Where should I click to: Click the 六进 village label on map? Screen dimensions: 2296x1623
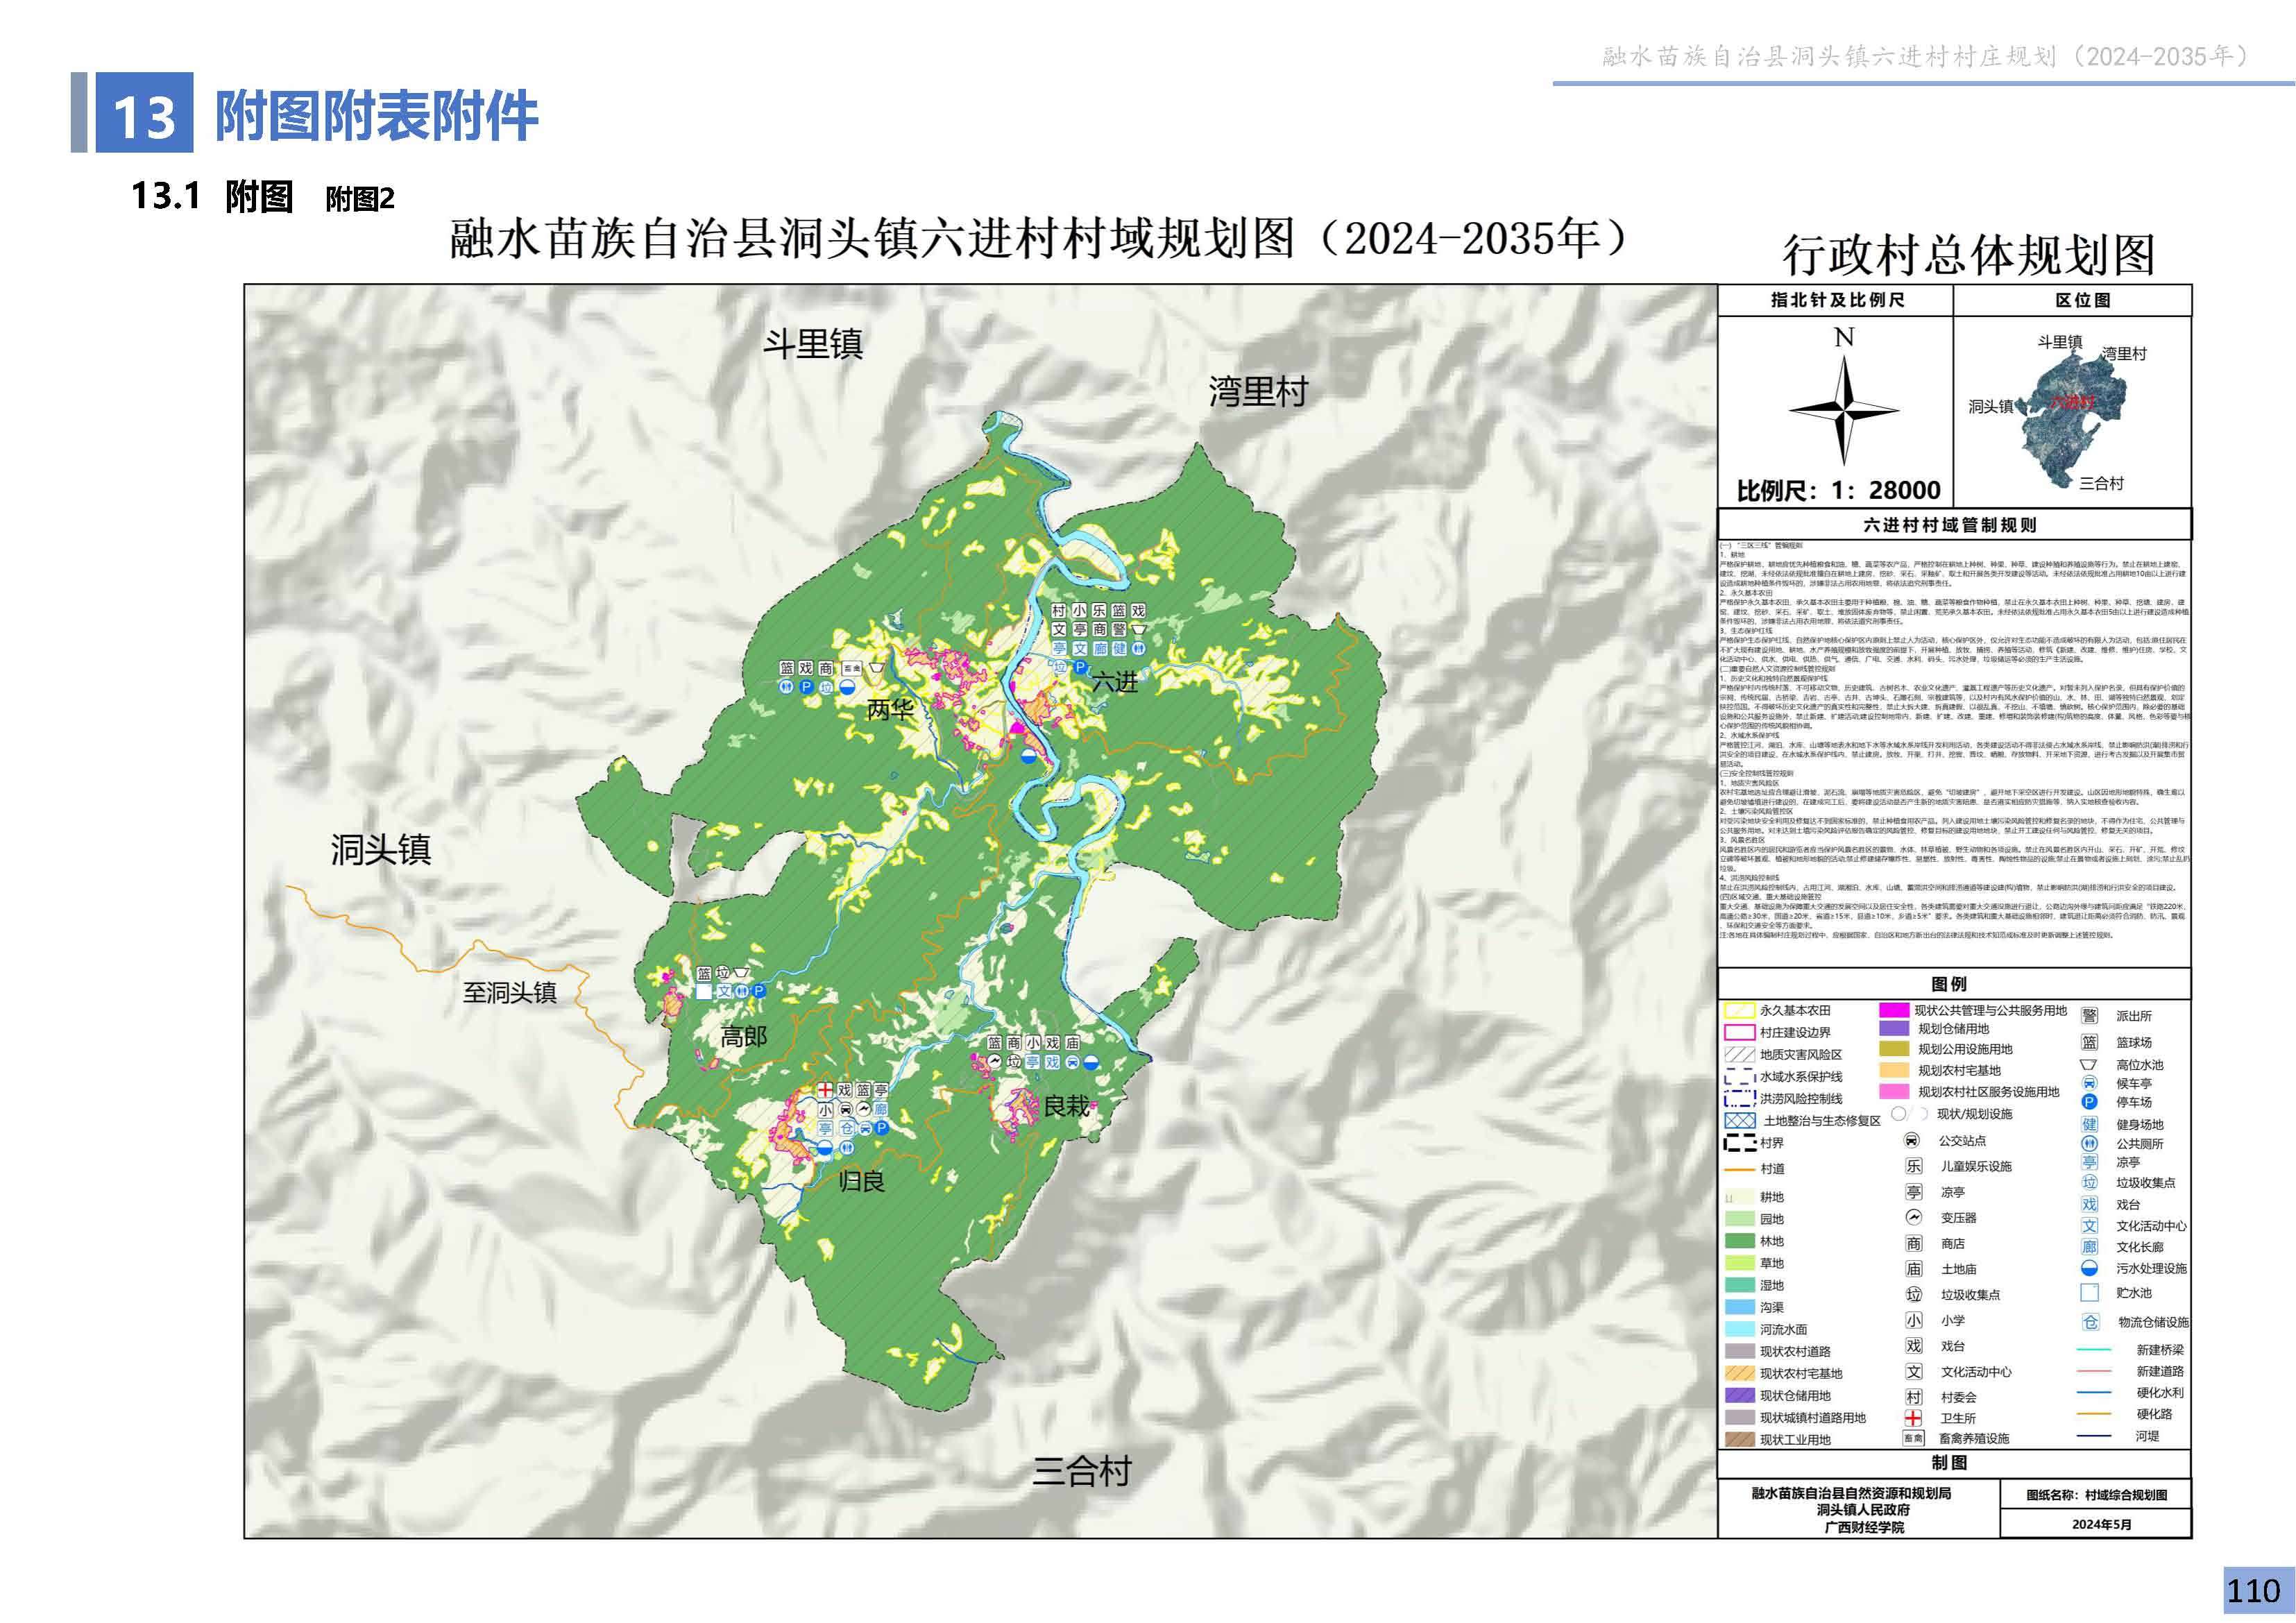[x=1114, y=682]
